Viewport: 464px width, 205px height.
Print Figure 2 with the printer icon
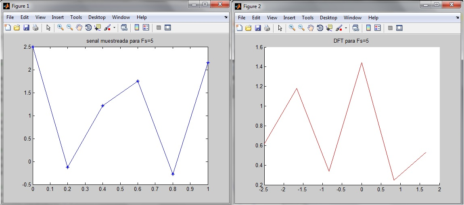[x=267, y=28]
